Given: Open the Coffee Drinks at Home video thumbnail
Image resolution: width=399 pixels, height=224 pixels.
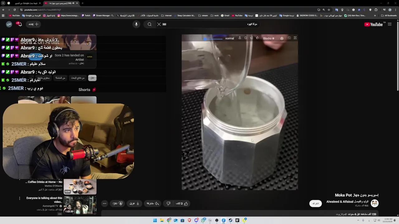Looking at the screenshot, I should 80,186.
